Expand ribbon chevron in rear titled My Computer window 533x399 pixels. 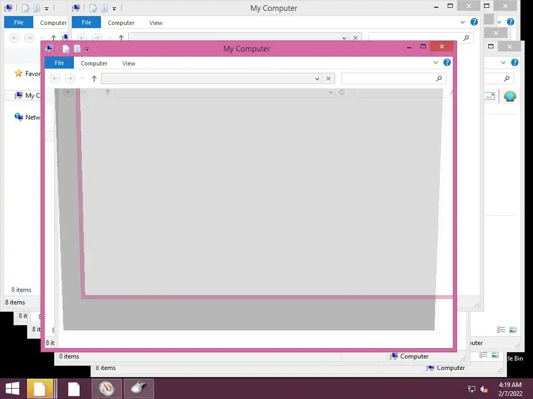[463, 22]
